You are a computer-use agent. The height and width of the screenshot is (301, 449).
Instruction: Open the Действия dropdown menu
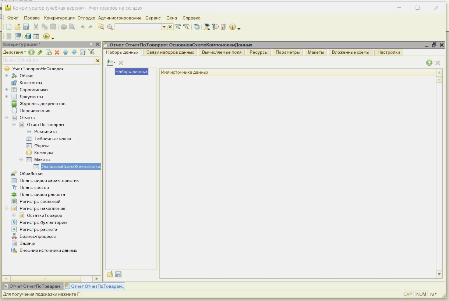(14, 52)
